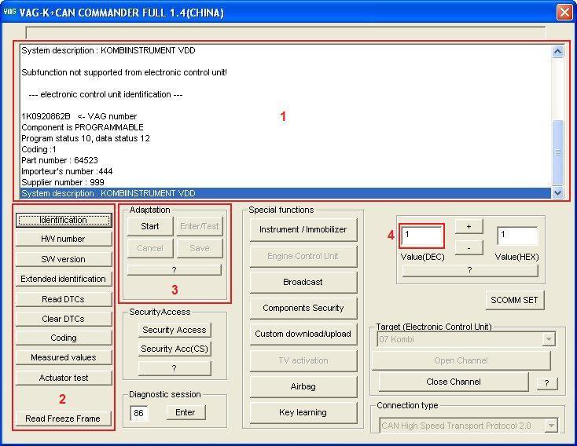Expand the Target ECU dropdown '07 Kombi'

click(x=549, y=339)
